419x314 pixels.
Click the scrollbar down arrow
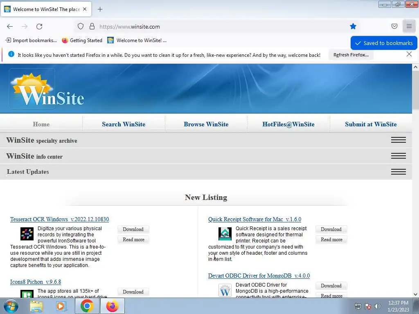(416, 294)
